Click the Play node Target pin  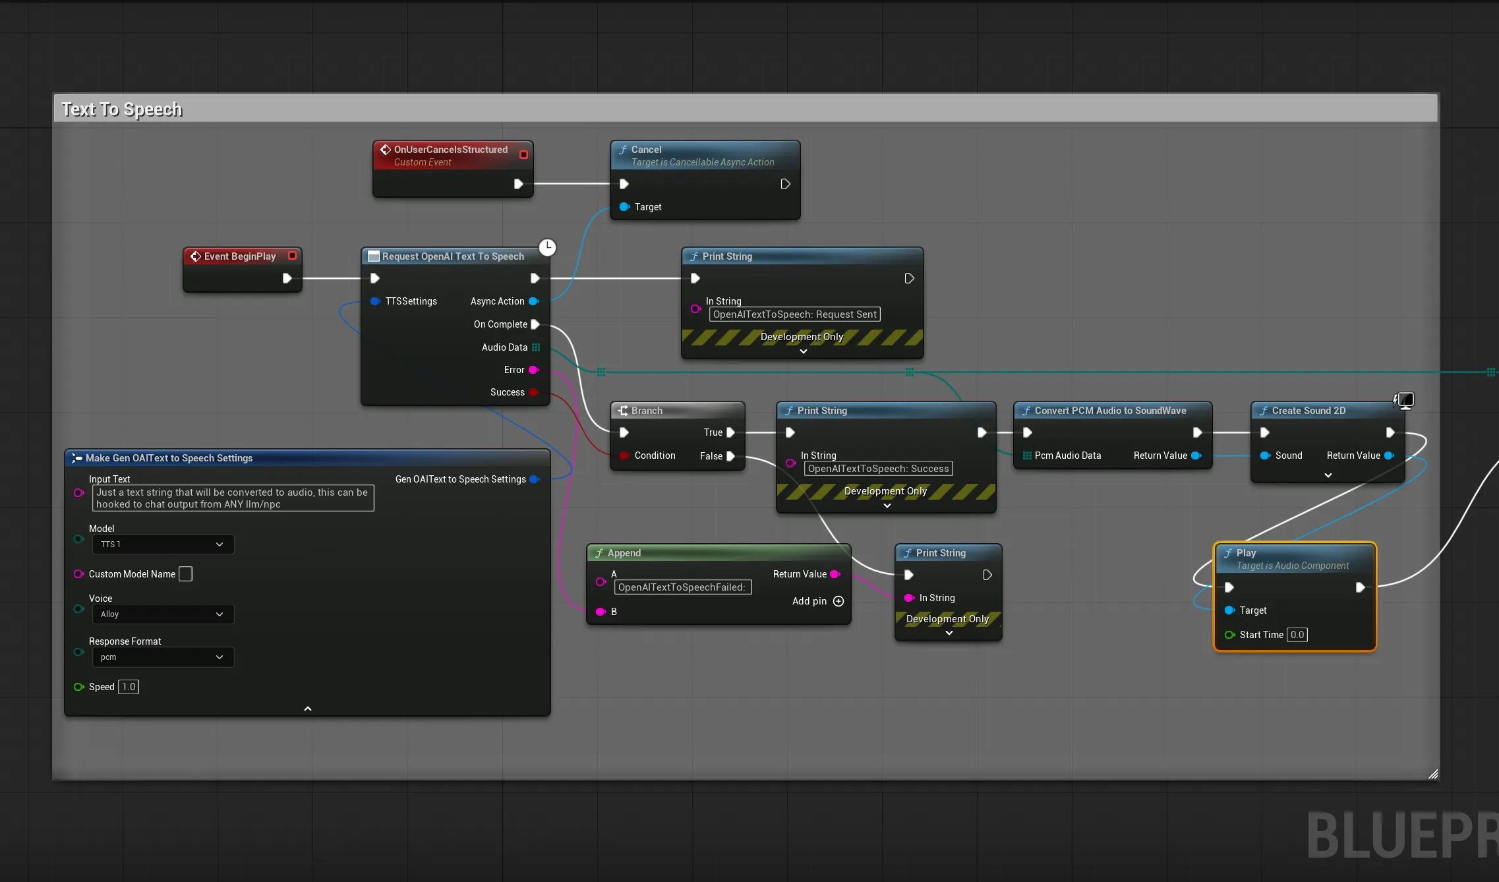tap(1230, 610)
